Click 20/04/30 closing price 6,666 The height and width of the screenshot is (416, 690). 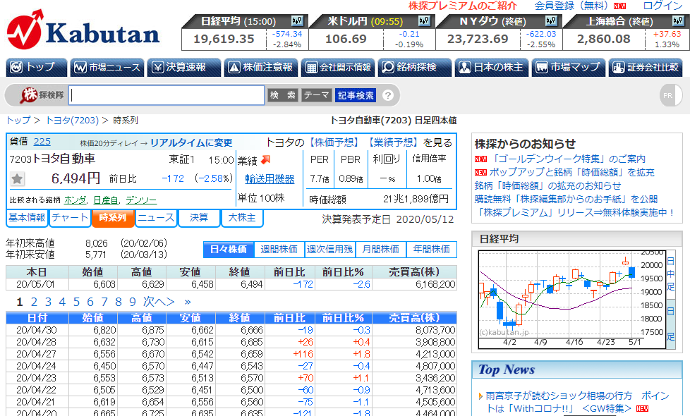pyautogui.click(x=252, y=330)
